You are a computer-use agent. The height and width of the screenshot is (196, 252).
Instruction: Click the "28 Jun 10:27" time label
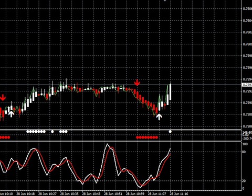[47, 194]
